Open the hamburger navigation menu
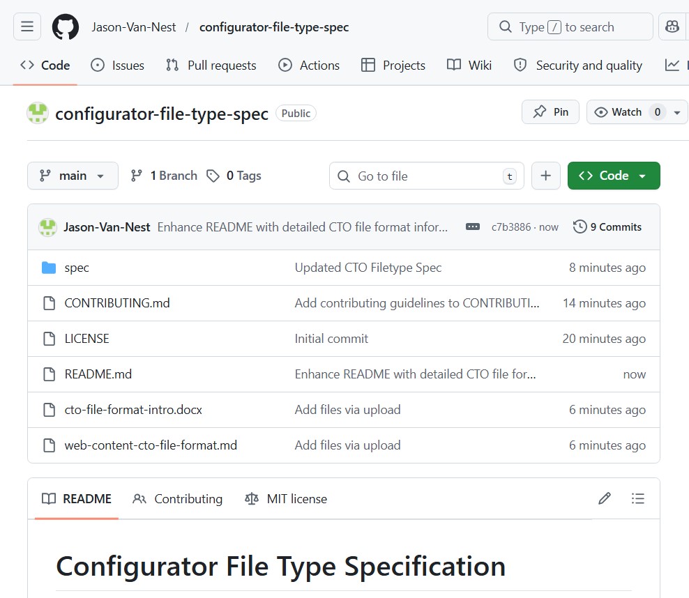The image size is (689, 598). (x=27, y=26)
